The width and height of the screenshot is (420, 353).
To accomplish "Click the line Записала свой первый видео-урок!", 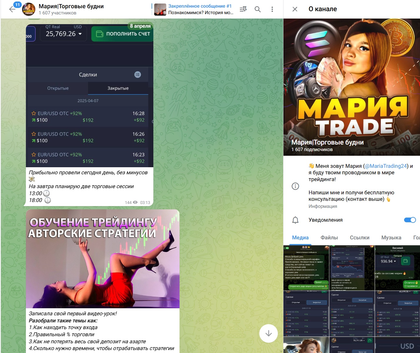I will click(73, 314).
